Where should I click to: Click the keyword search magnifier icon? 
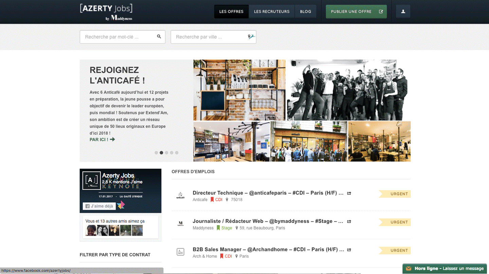coord(159,37)
